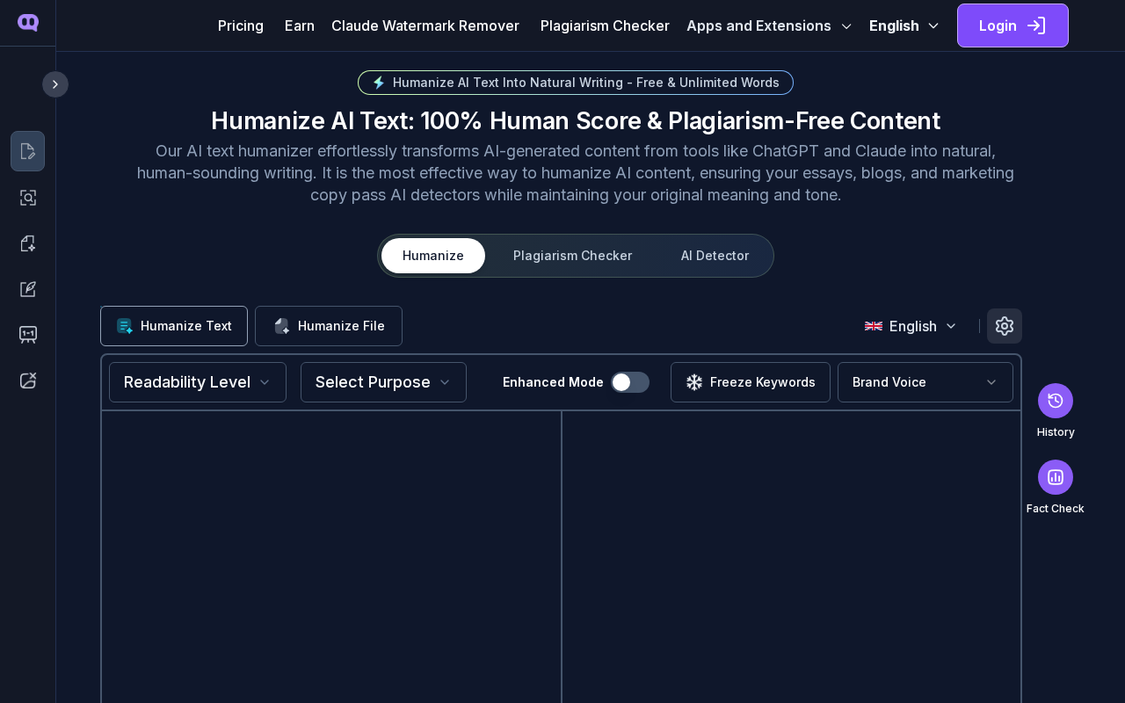Open the Readability Level dropdown
Image resolution: width=1125 pixels, height=703 pixels.
coord(198,382)
